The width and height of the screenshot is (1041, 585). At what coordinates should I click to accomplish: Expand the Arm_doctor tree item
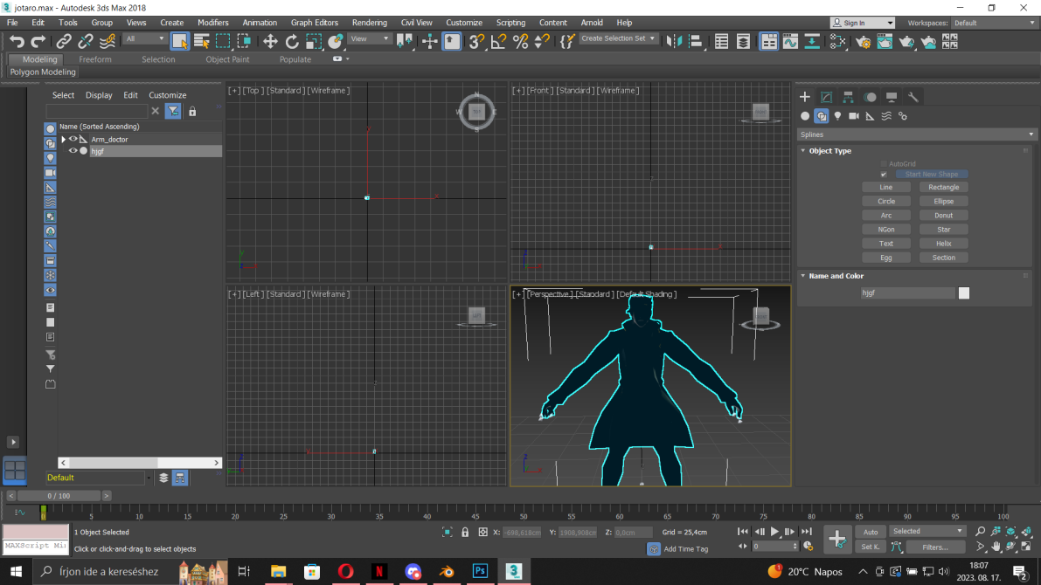click(64, 140)
